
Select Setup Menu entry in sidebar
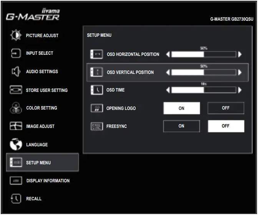pos(42,162)
